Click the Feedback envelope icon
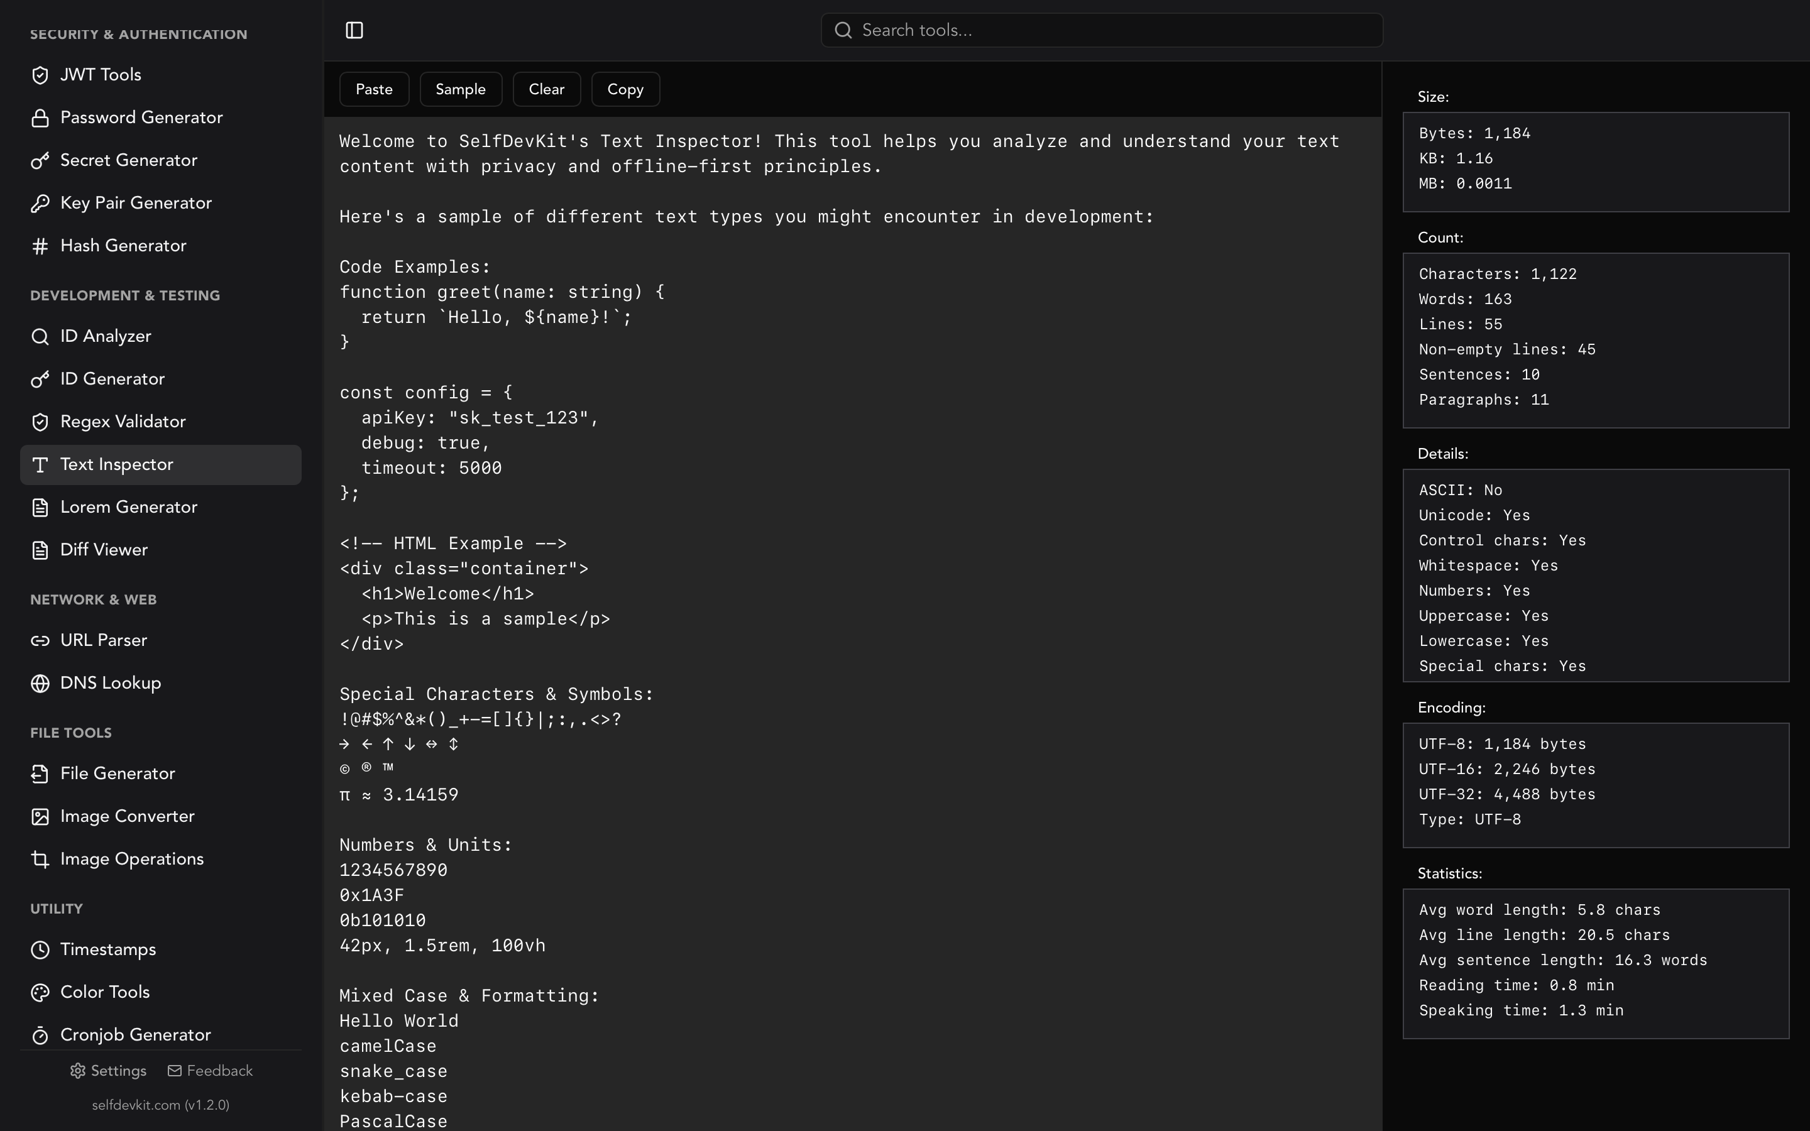This screenshot has height=1131, width=1810. pyautogui.click(x=174, y=1071)
